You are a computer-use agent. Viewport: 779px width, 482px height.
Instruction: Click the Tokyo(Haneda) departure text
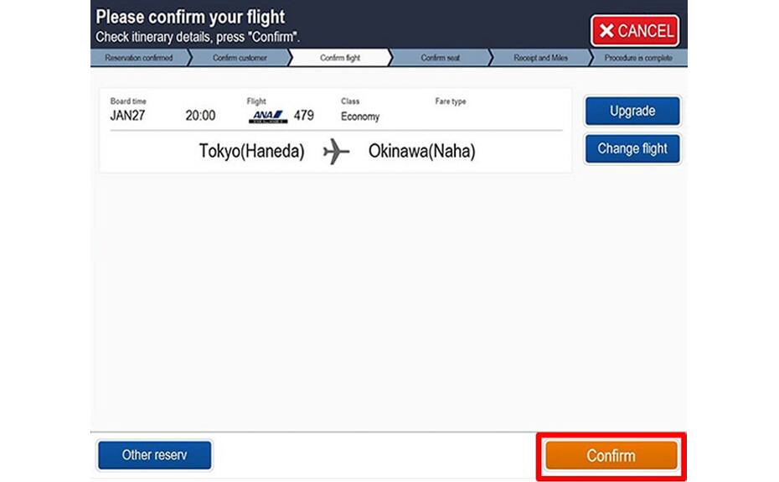[x=252, y=151]
